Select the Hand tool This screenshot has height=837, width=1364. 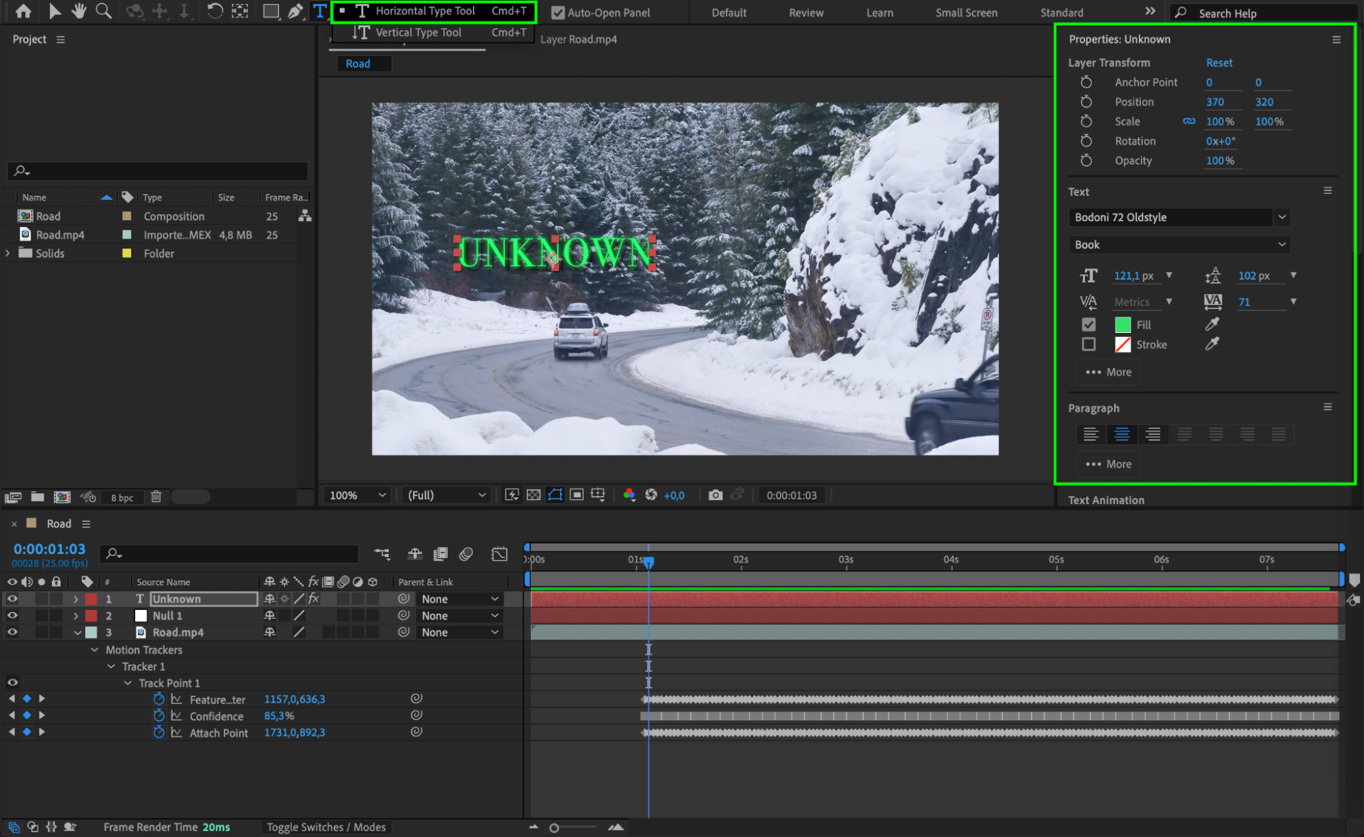79,11
